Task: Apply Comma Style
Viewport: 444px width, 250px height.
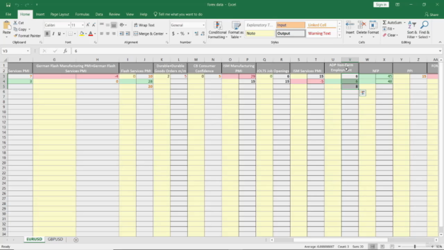Action: point(188,34)
